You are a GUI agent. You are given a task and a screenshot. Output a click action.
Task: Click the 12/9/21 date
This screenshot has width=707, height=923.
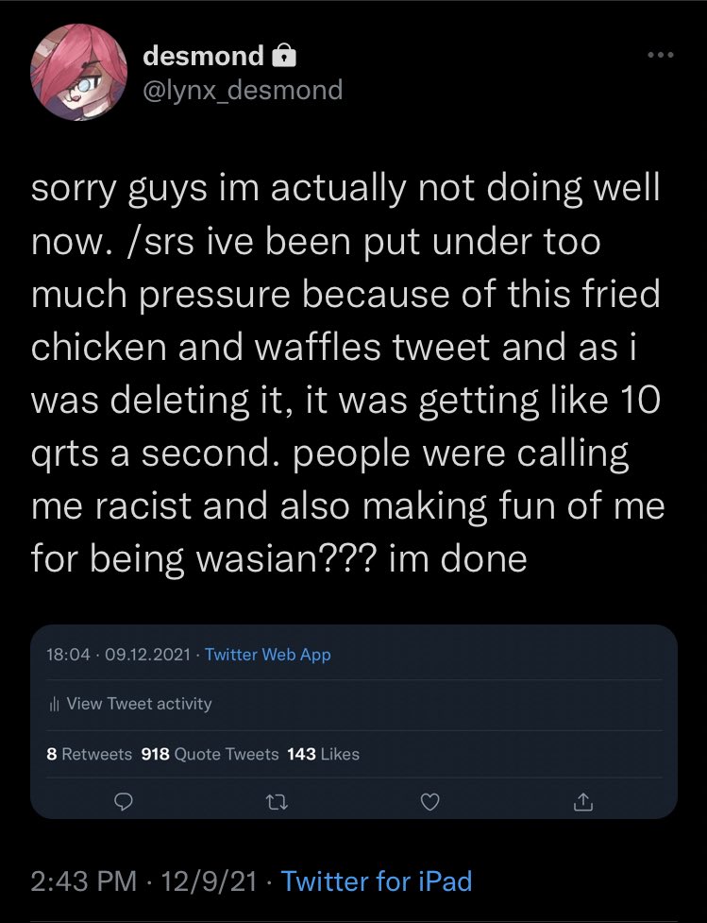(210, 881)
